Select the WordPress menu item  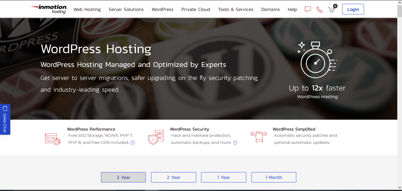(163, 9)
